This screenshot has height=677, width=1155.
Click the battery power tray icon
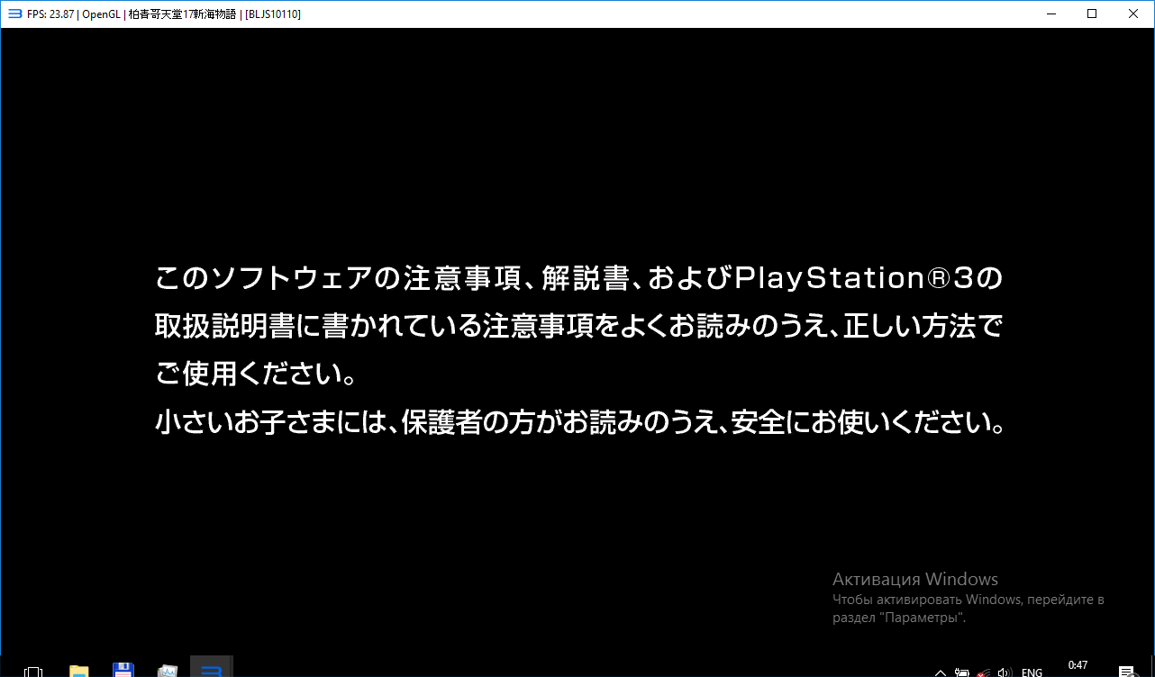962,672
